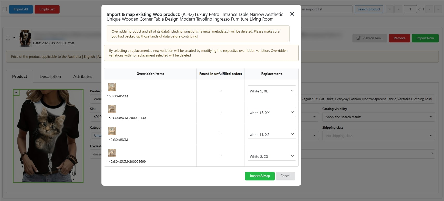Go to previous page arrow

point(398,9)
